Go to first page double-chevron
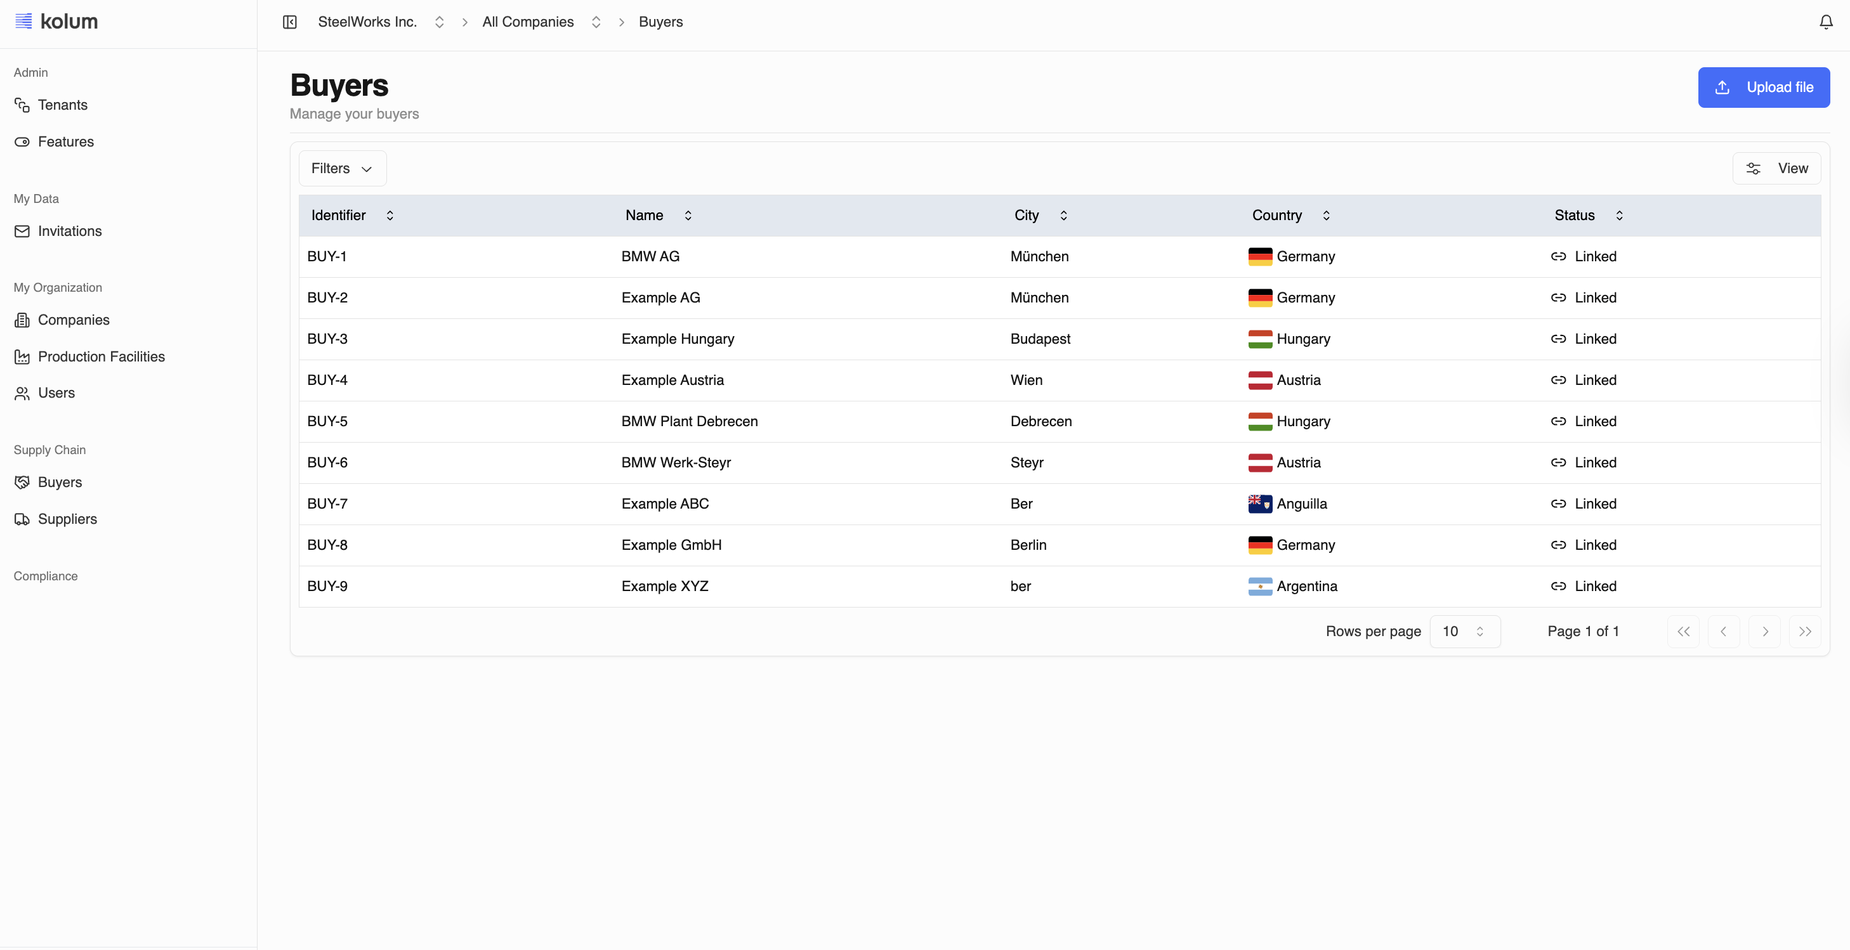 [x=1683, y=631]
